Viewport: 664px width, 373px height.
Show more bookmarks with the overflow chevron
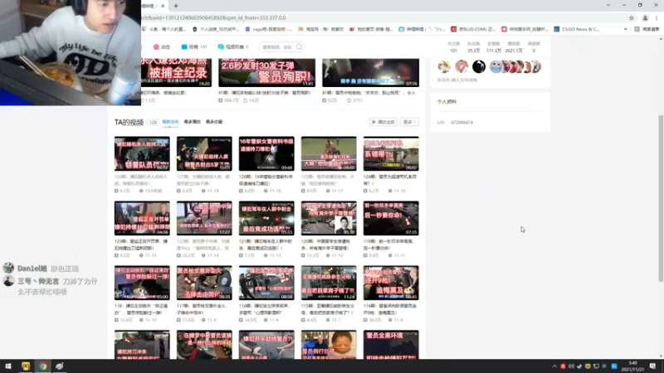(x=626, y=29)
